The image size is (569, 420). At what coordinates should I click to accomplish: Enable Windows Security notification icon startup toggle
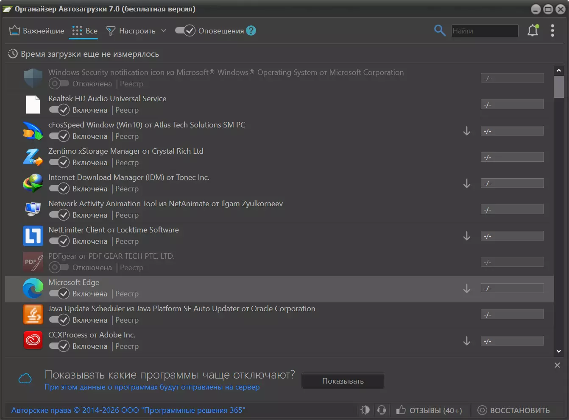click(59, 84)
